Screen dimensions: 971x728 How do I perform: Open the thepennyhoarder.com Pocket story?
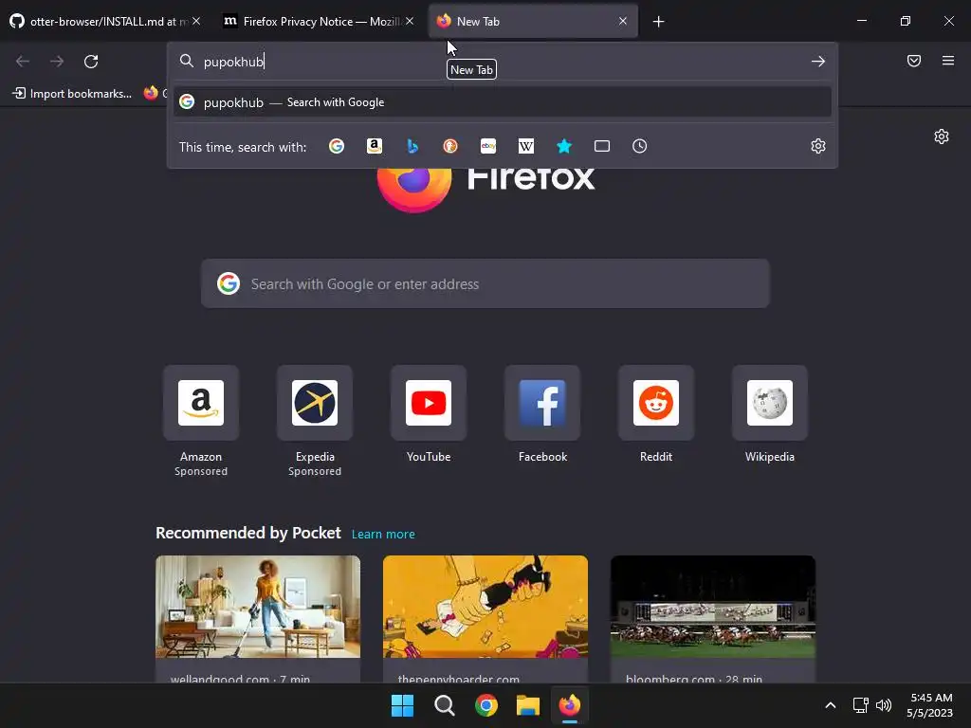point(485,619)
